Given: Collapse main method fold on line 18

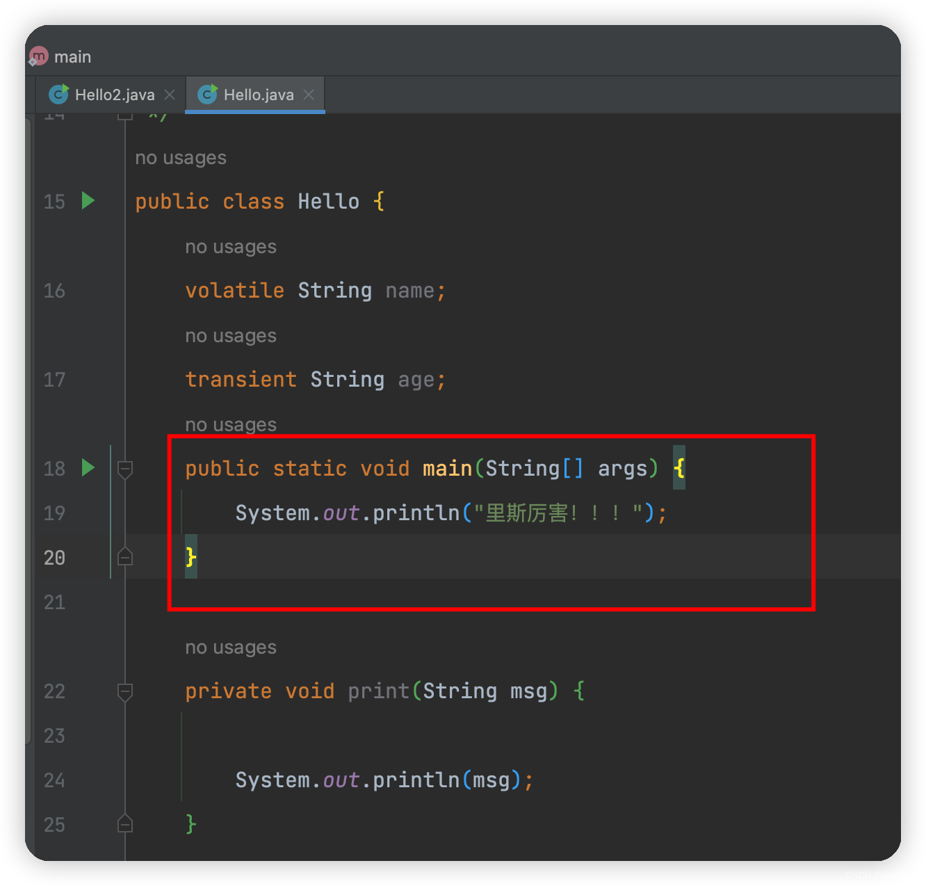Looking at the screenshot, I should 125,469.
